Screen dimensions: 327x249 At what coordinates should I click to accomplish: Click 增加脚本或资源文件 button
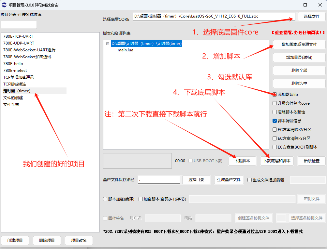pyautogui.click(x=299, y=44)
